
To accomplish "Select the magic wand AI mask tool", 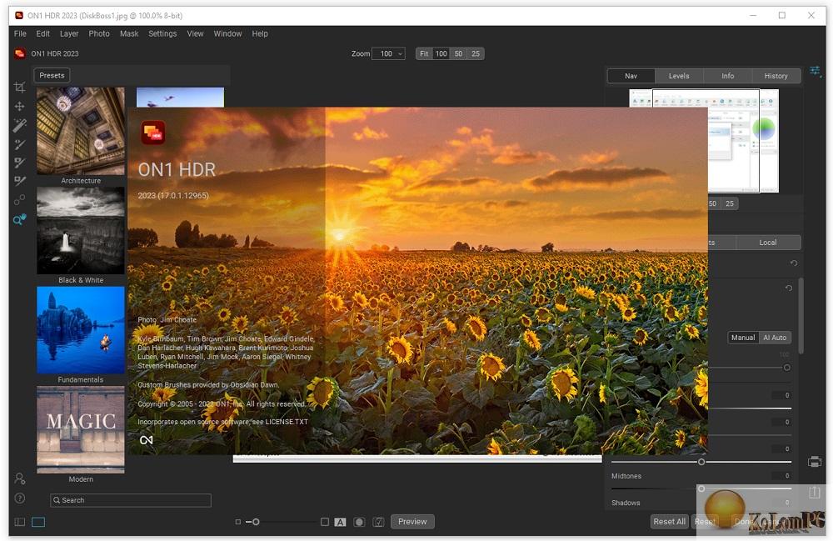I will 20,125.
